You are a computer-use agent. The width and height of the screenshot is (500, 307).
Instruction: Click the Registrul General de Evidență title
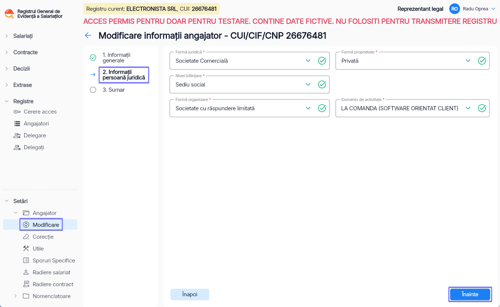pyautogui.click(x=40, y=14)
